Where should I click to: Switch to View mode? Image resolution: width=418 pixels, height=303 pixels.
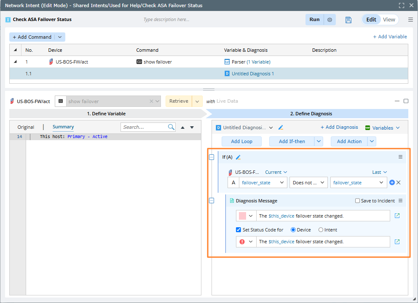click(389, 20)
